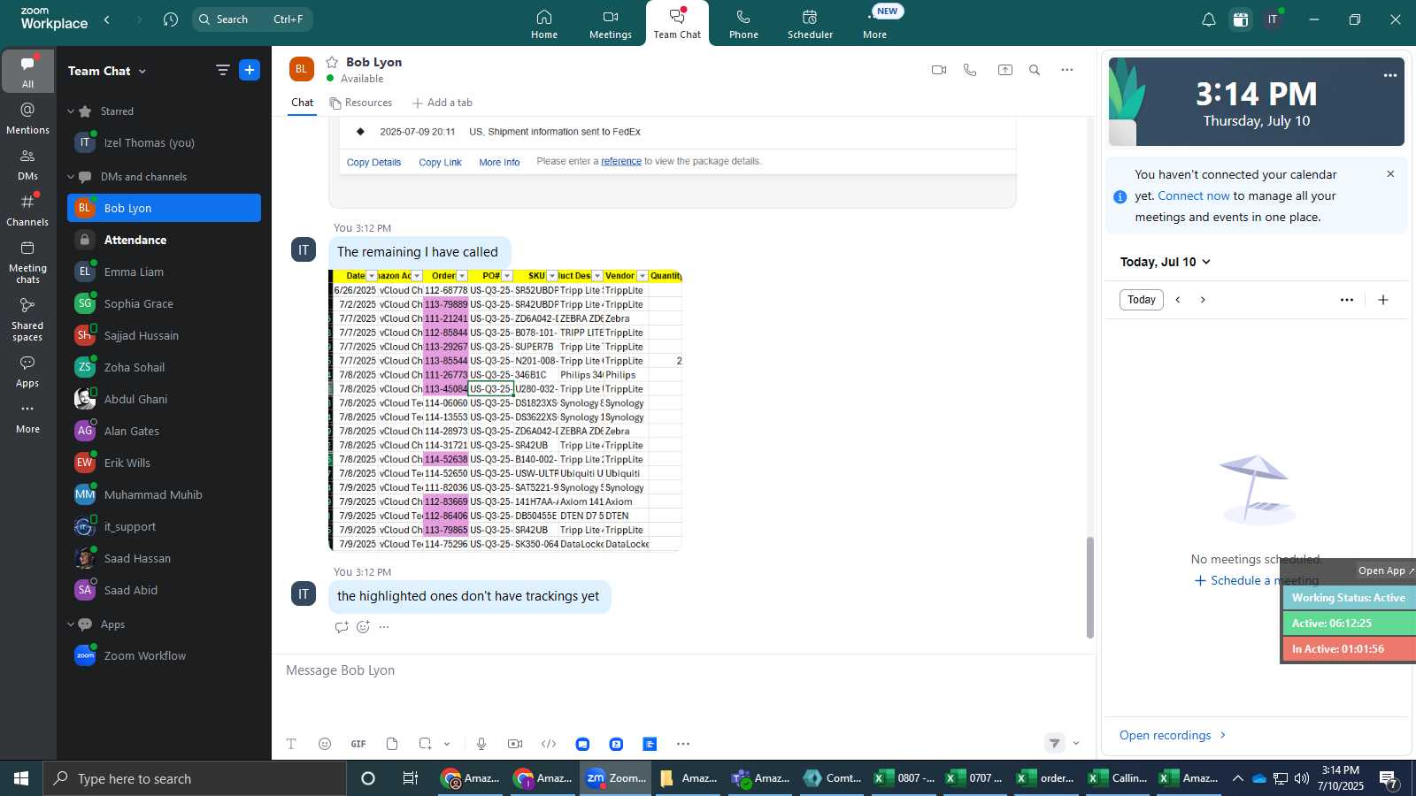Select the Resources tab in chat
Image resolution: width=1416 pixels, height=796 pixels.
[361, 103]
